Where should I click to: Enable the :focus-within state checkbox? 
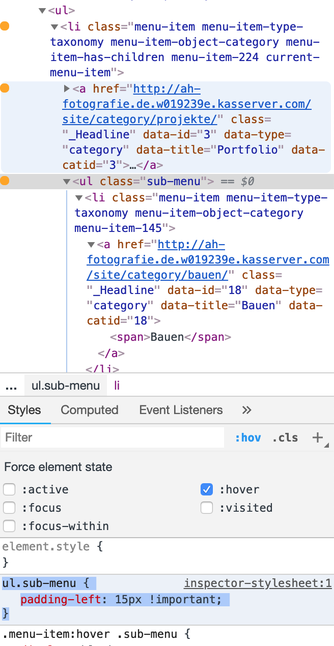point(9,526)
